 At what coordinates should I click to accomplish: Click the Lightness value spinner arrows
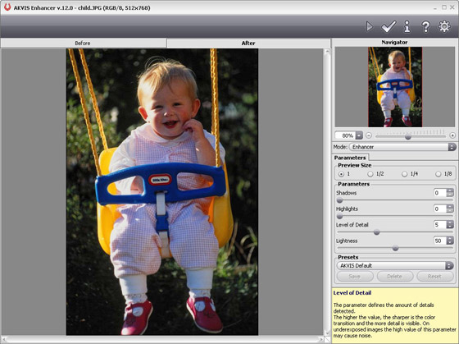(450, 241)
